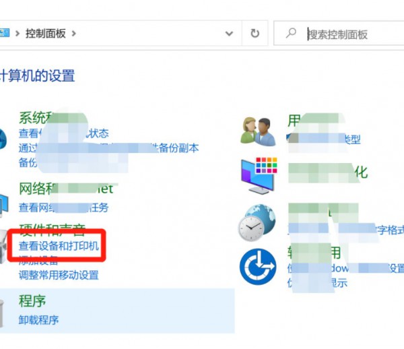This screenshot has width=404, height=349.
Task: Click the Programs icon beside 程序
Action: 2,313
